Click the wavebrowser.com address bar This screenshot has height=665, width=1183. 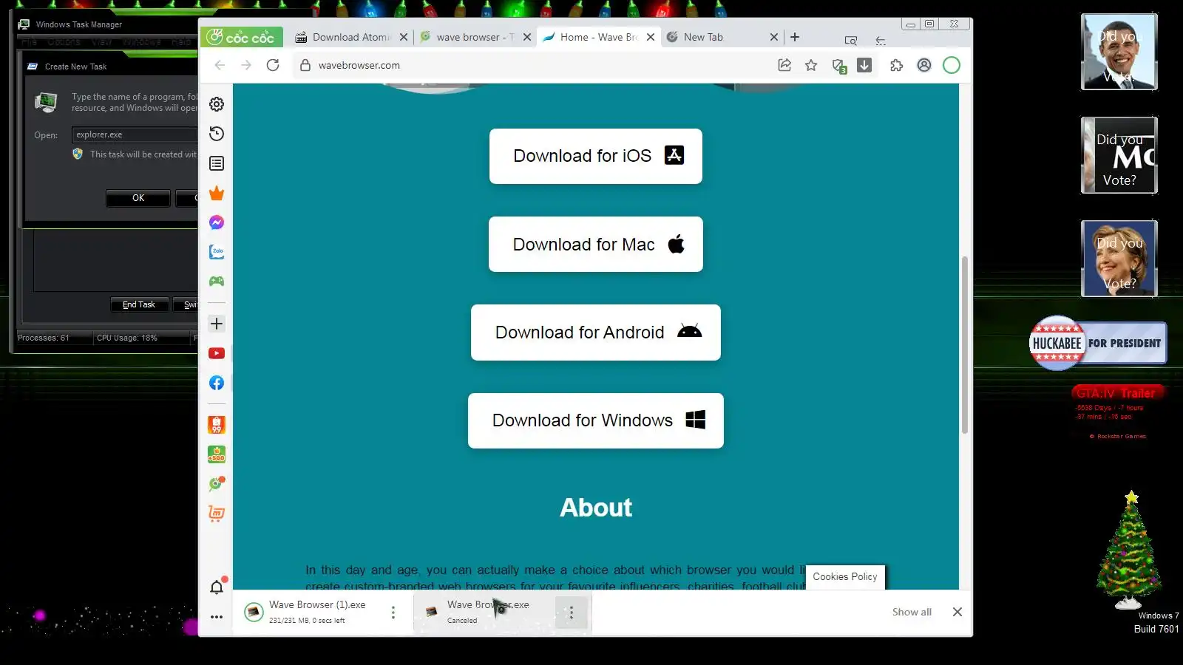point(532,65)
